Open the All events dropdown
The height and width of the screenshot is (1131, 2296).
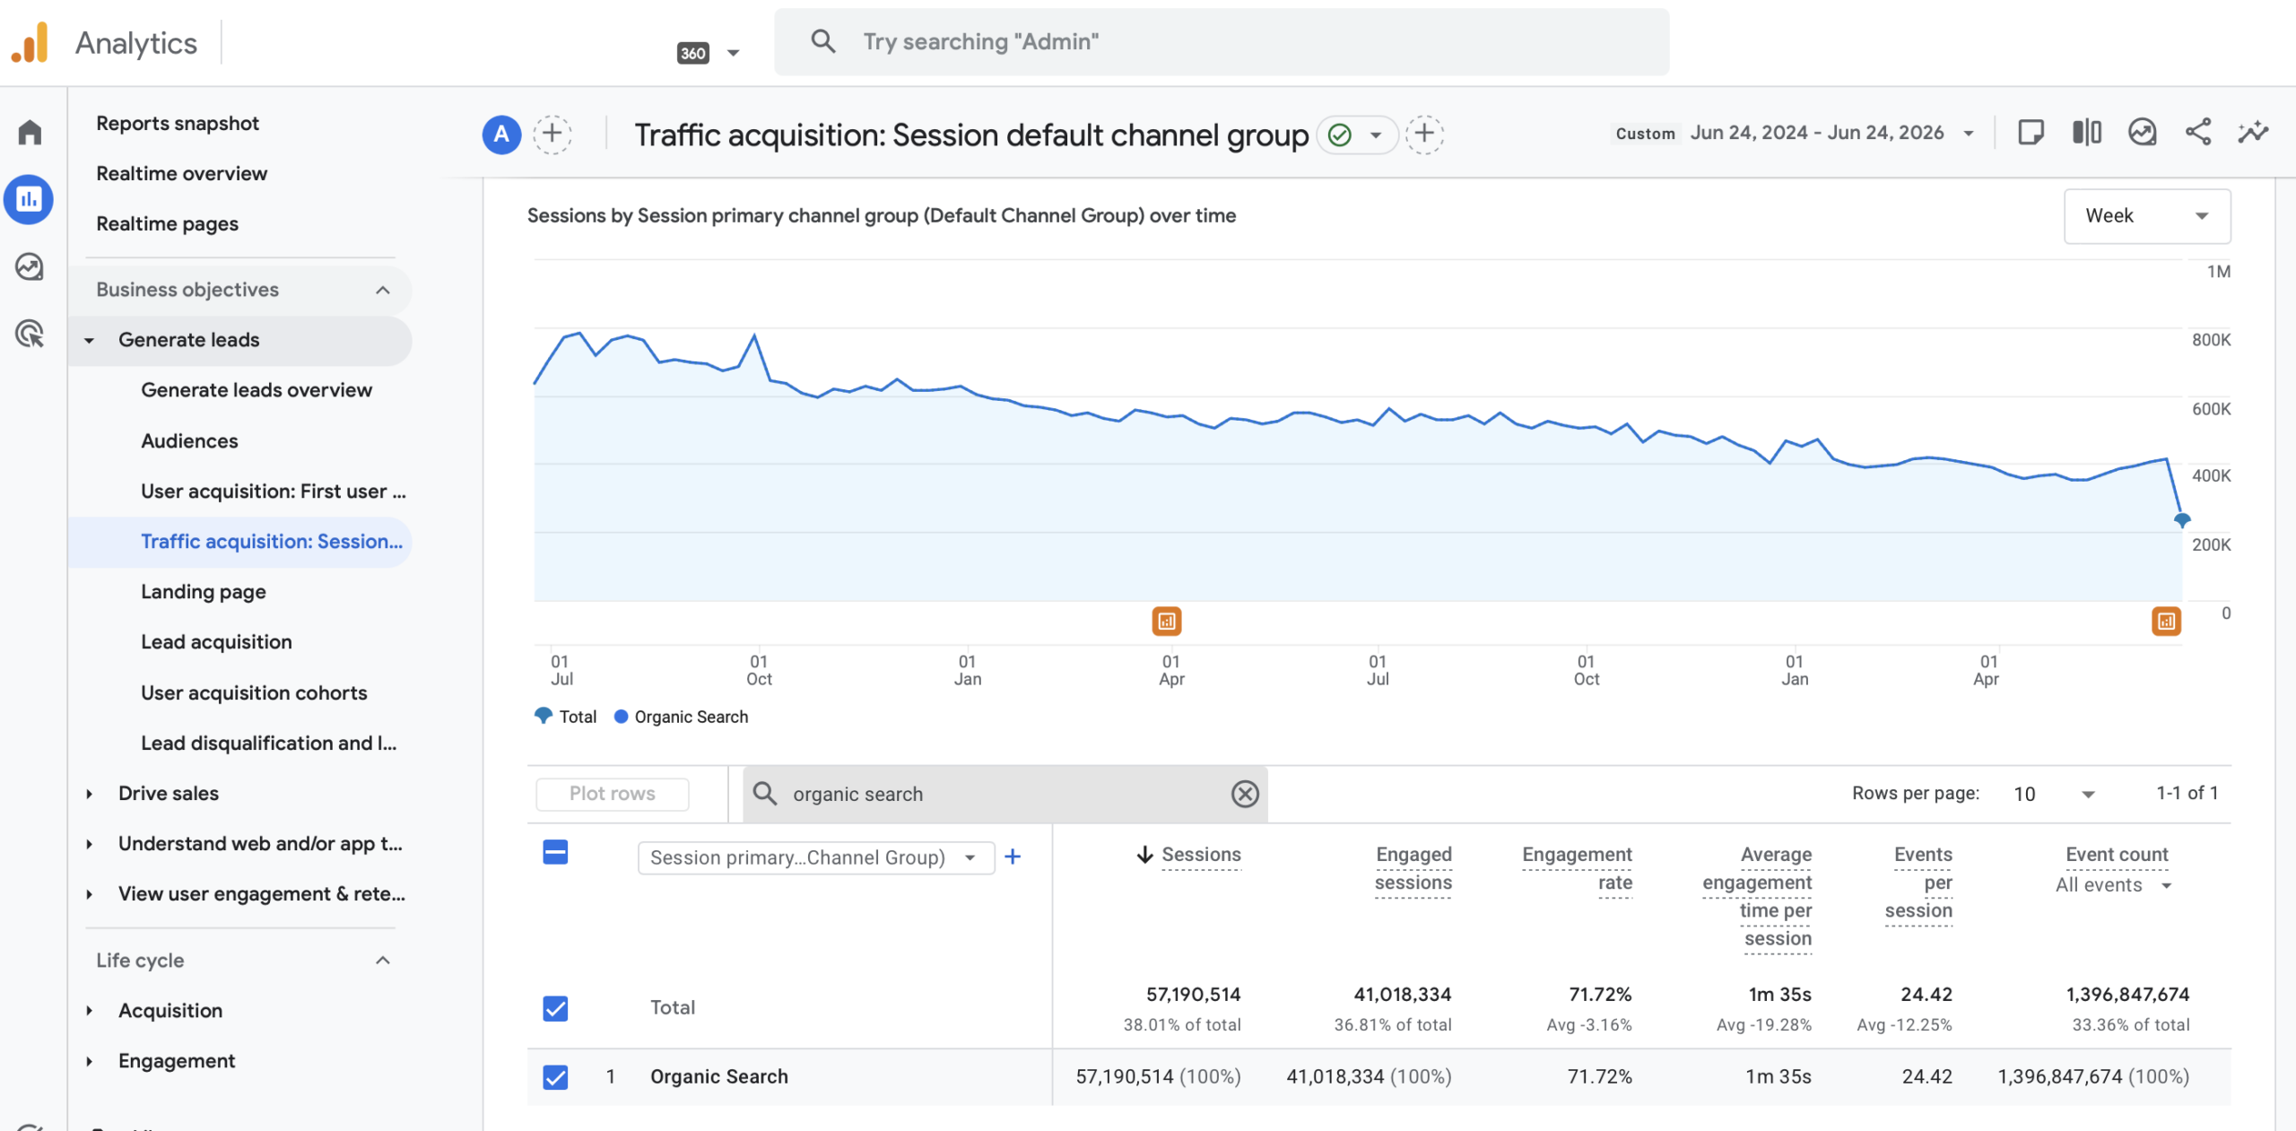(x=2114, y=885)
